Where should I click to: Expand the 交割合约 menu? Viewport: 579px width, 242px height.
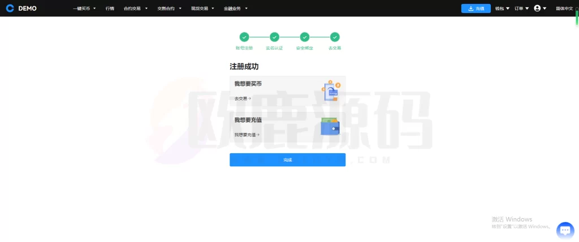[x=170, y=8]
